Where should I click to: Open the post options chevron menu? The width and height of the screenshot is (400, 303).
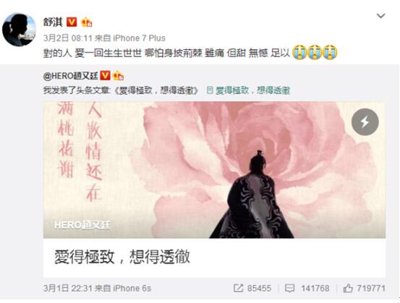[x=380, y=16]
